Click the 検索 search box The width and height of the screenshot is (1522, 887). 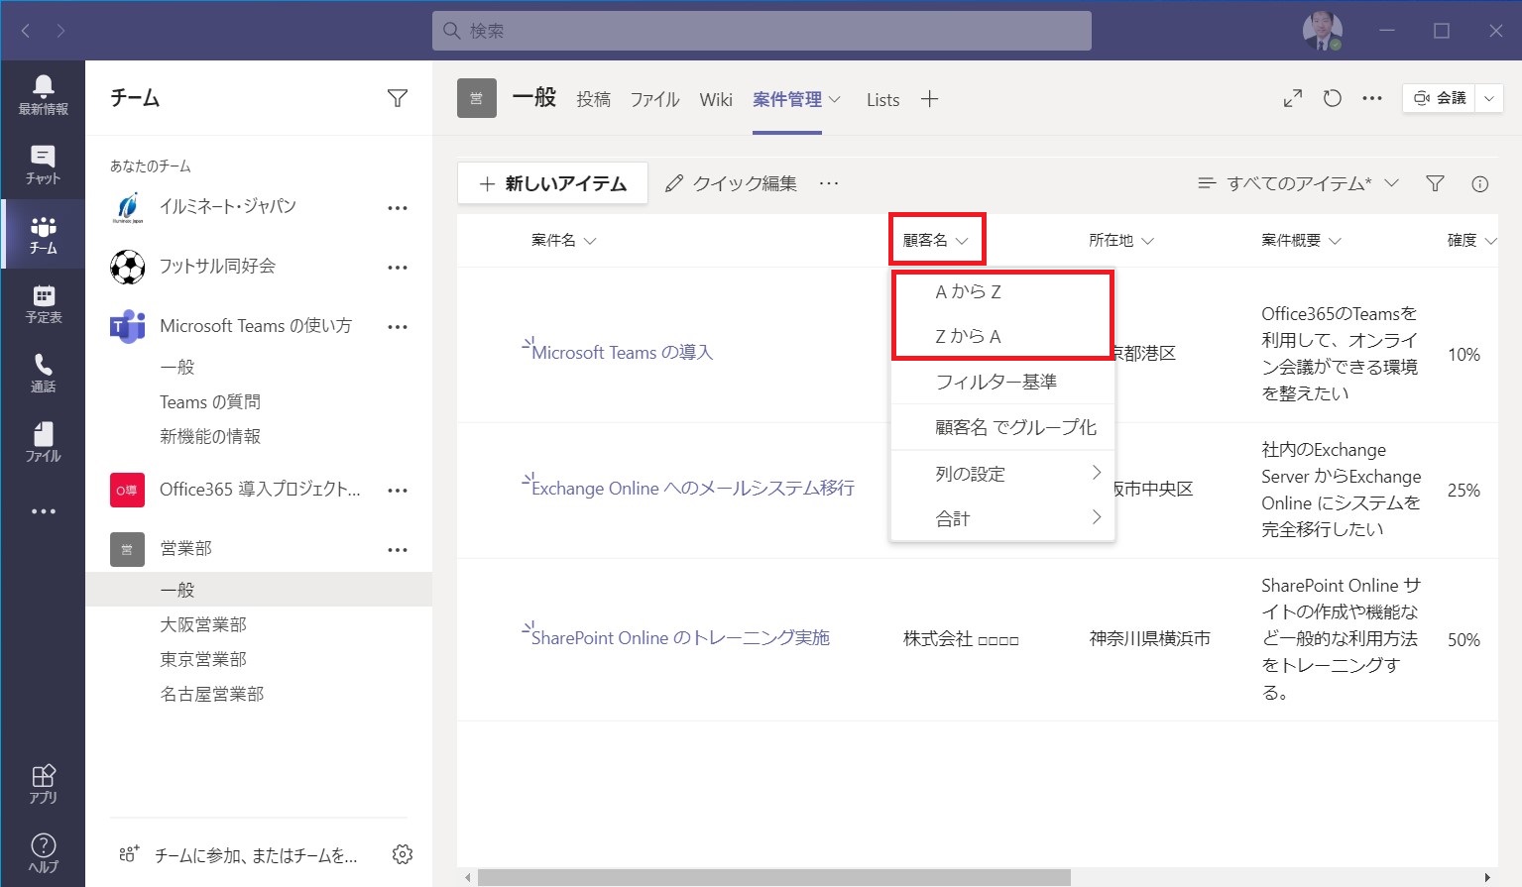[x=761, y=31]
